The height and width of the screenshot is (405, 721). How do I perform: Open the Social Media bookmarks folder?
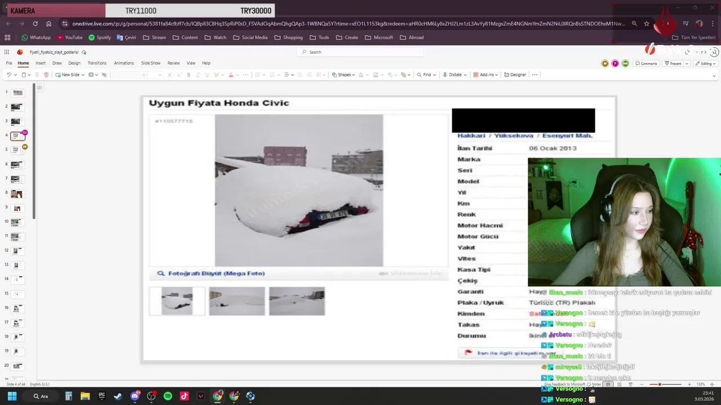251,38
